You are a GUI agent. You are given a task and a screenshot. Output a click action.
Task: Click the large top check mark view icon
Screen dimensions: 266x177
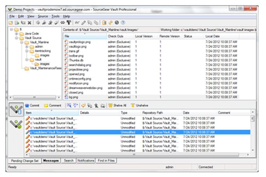[x=16, y=110]
